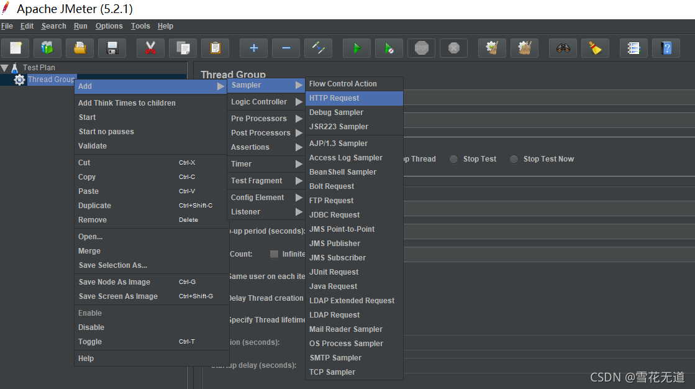Expand the Pre Processors submenu
Viewport: 695px width, 389px height.
[266, 119]
